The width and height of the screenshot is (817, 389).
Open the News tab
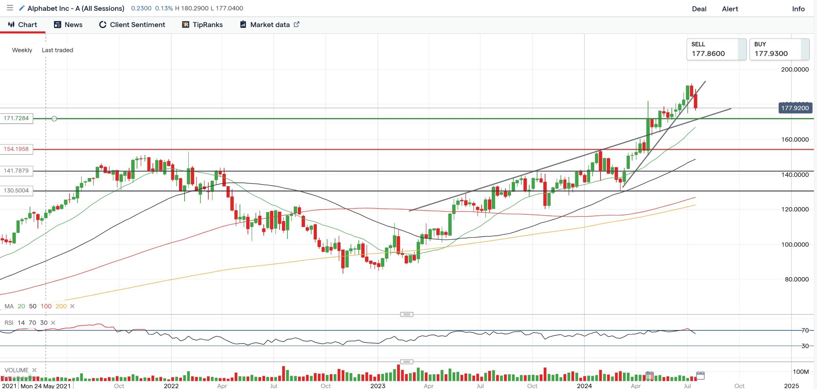tap(68, 25)
